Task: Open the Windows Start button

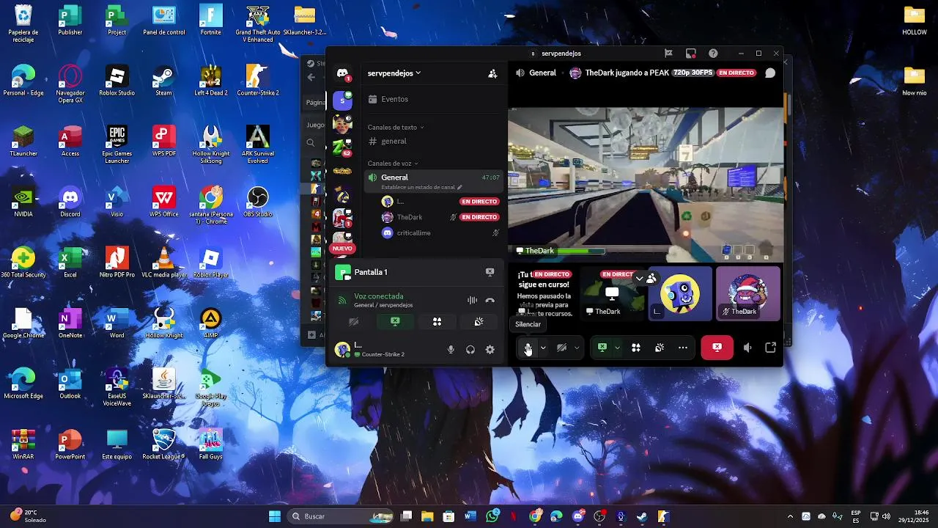Action: click(x=275, y=516)
